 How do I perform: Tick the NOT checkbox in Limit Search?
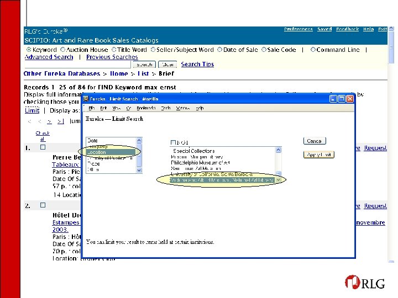pos(173,142)
